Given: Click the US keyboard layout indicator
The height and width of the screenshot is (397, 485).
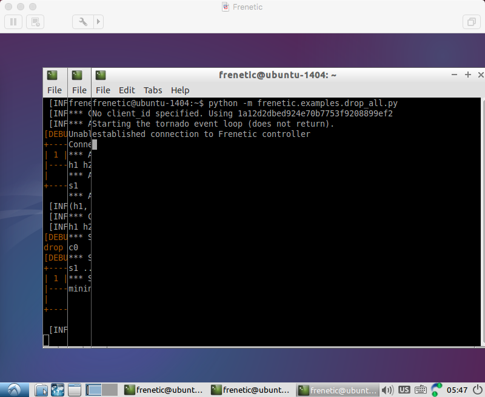Looking at the screenshot, I should tap(404, 390).
